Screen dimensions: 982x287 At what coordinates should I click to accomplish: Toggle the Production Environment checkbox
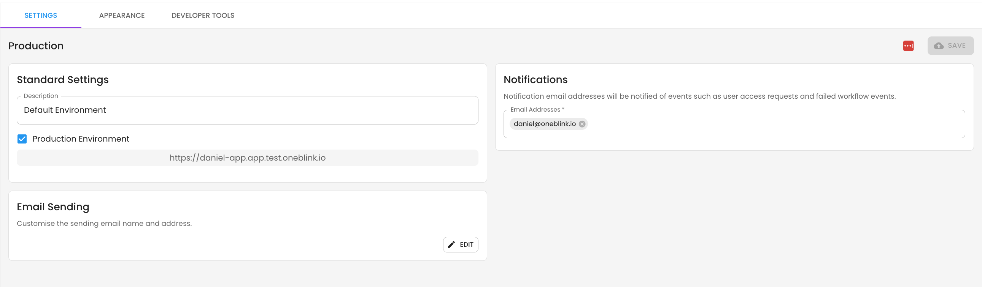tap(22, 139)
